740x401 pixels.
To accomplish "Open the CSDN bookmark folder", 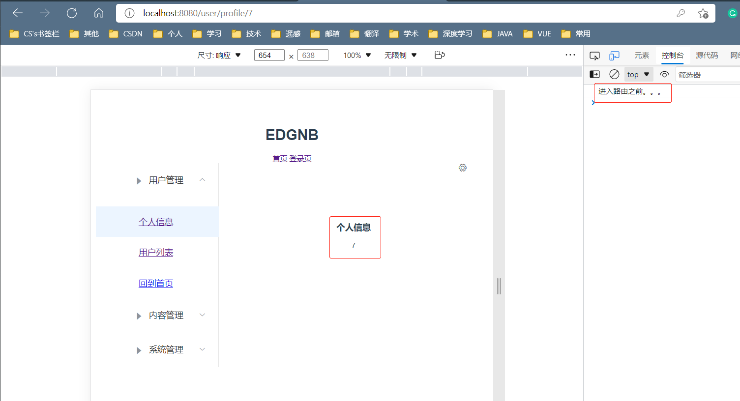I will coord(126,34).
